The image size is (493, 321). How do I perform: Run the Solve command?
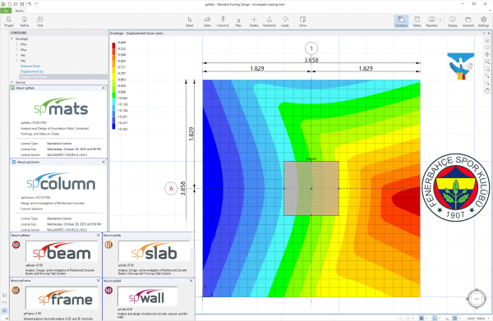point(302,21)
